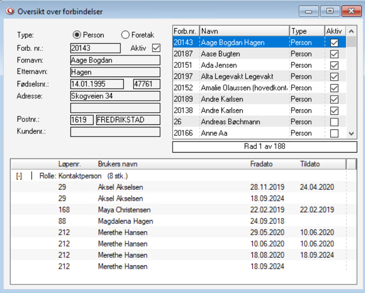Sort roles by Fradato column header
The width and height of the screenshot is (365, 293).
[x=261, y=164]
